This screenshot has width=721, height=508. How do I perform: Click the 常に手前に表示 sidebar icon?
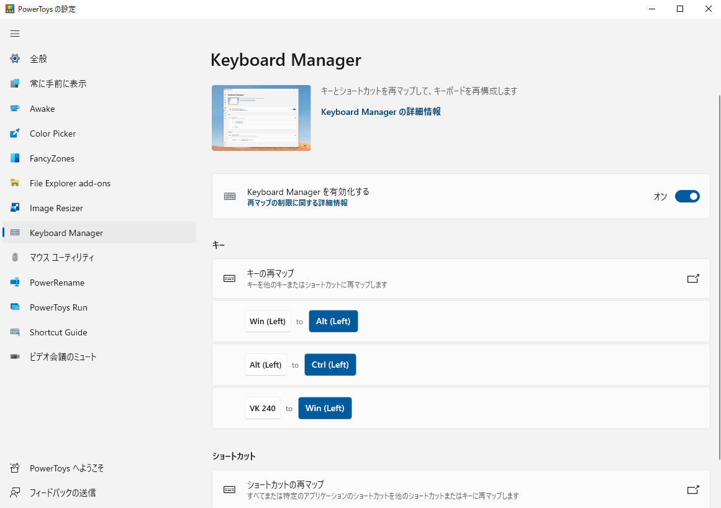click(15, 83)
